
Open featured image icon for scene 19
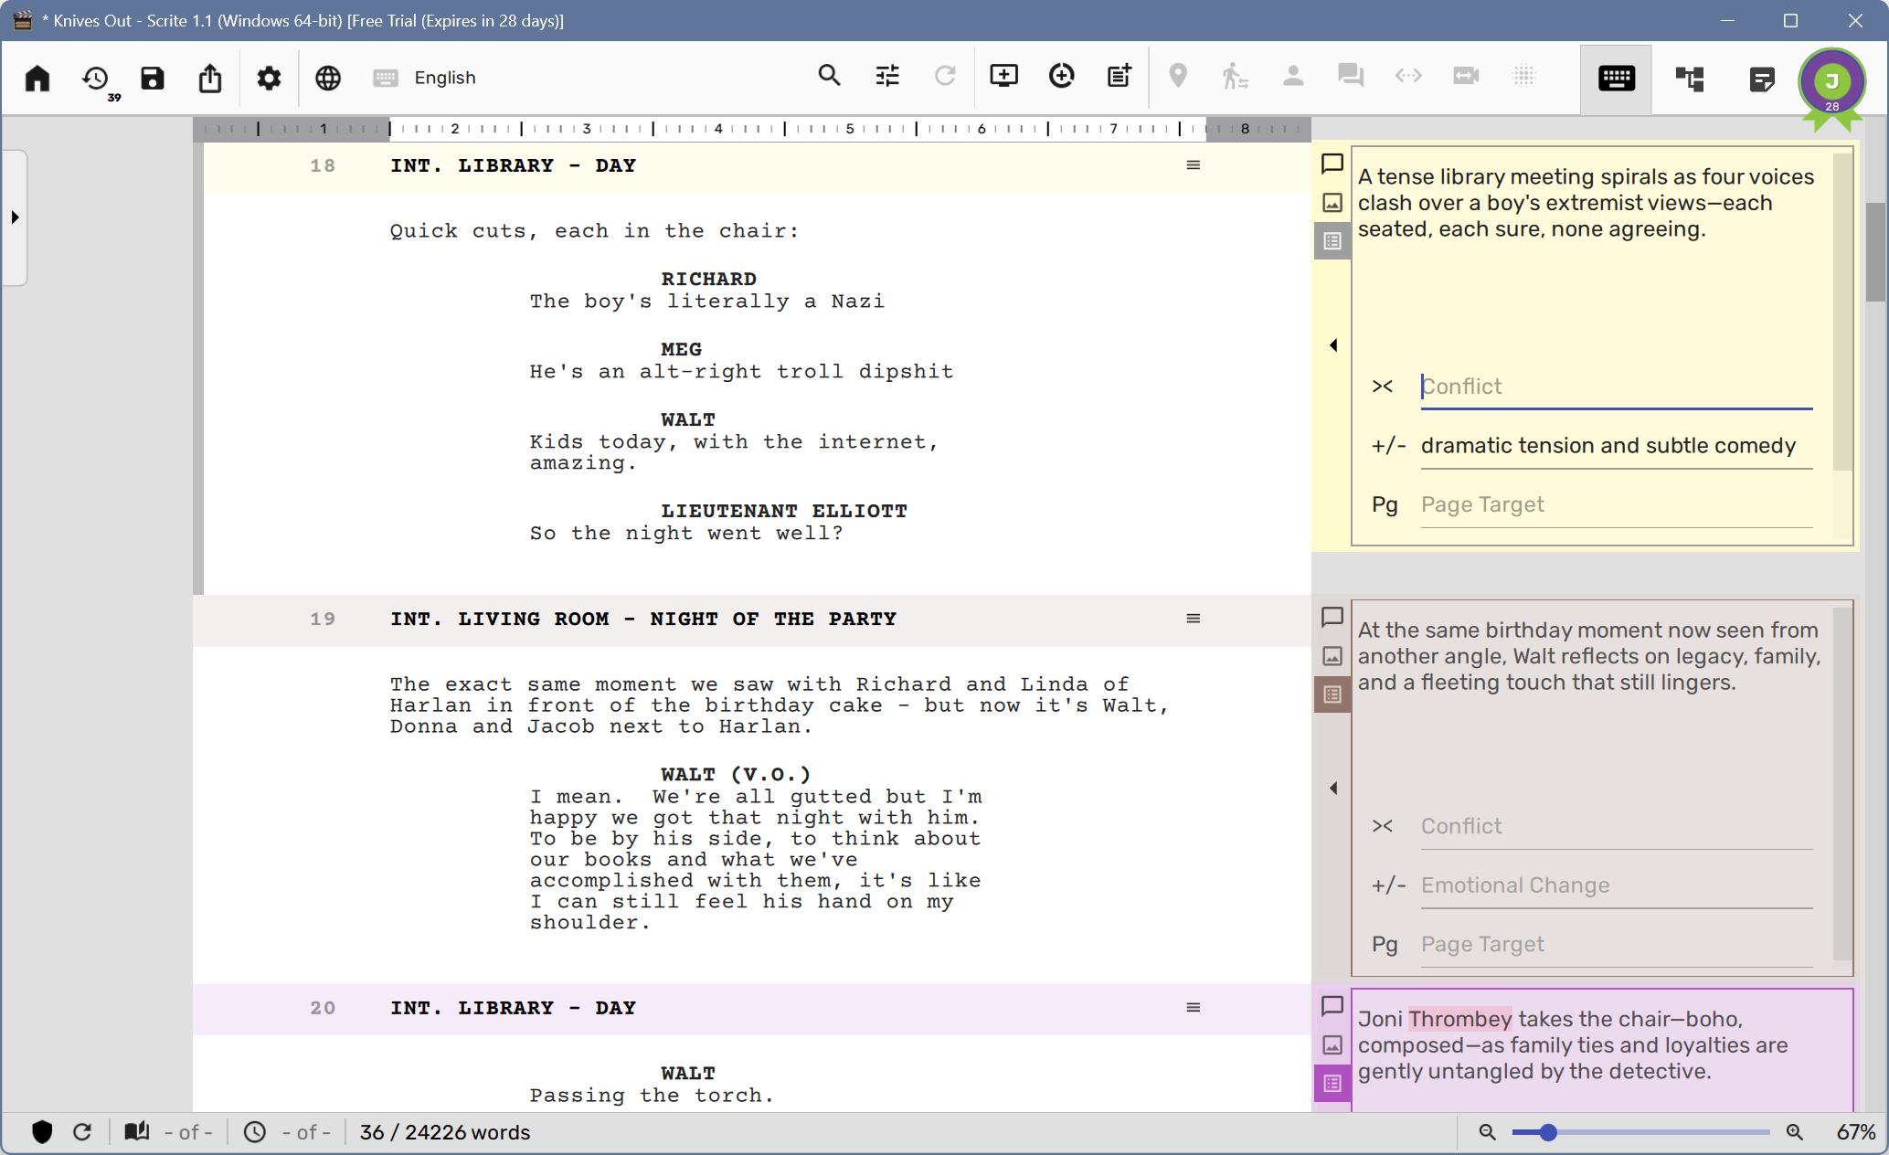click(1332, 656)
